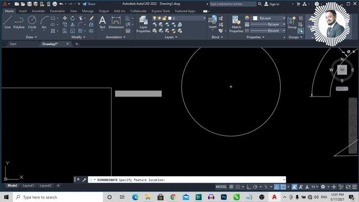Open the Parametric ribbon tab

coord(57,11)
